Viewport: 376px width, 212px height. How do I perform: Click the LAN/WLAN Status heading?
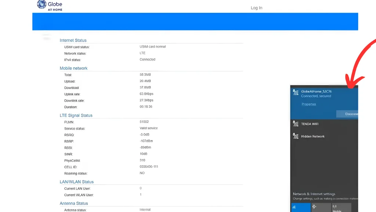(x=77, y=181)
